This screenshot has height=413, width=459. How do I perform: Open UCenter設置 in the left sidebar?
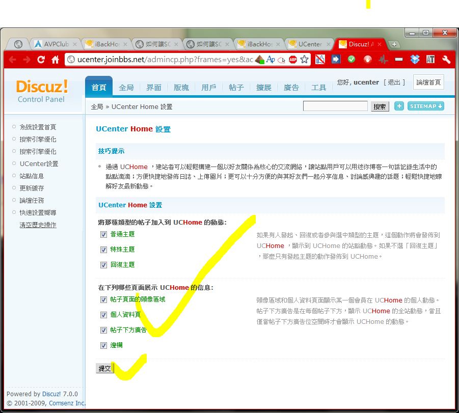[39, 163]
